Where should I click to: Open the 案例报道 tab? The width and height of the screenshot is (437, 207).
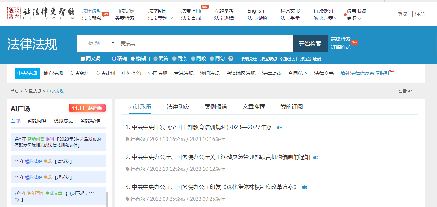(x=217, y=107)
